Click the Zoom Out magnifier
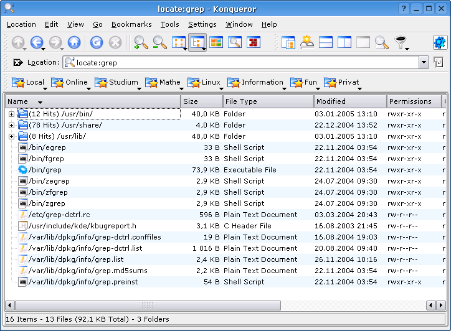The width and height of the screenshot is (451, 331). pos(160,42)
